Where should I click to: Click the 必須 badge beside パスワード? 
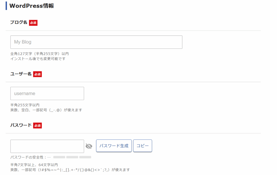pos(37,126)
